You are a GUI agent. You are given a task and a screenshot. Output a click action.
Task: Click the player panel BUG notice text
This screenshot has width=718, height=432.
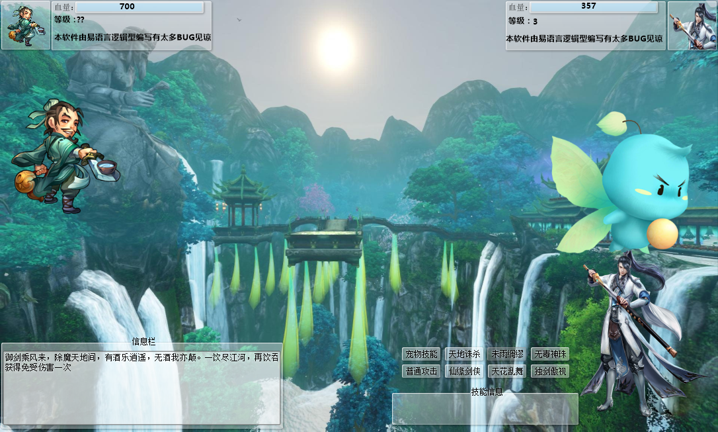pos(584,39)
